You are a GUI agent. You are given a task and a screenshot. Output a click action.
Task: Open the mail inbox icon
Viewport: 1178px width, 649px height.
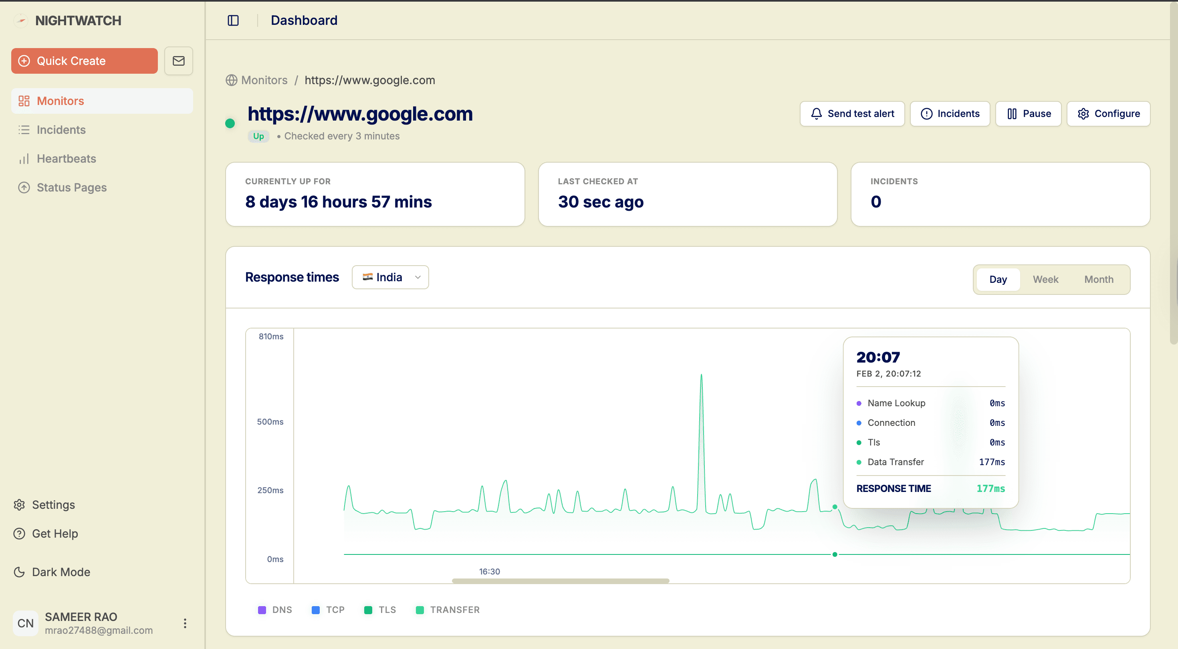pyautogui.click(x=178, y=61)
